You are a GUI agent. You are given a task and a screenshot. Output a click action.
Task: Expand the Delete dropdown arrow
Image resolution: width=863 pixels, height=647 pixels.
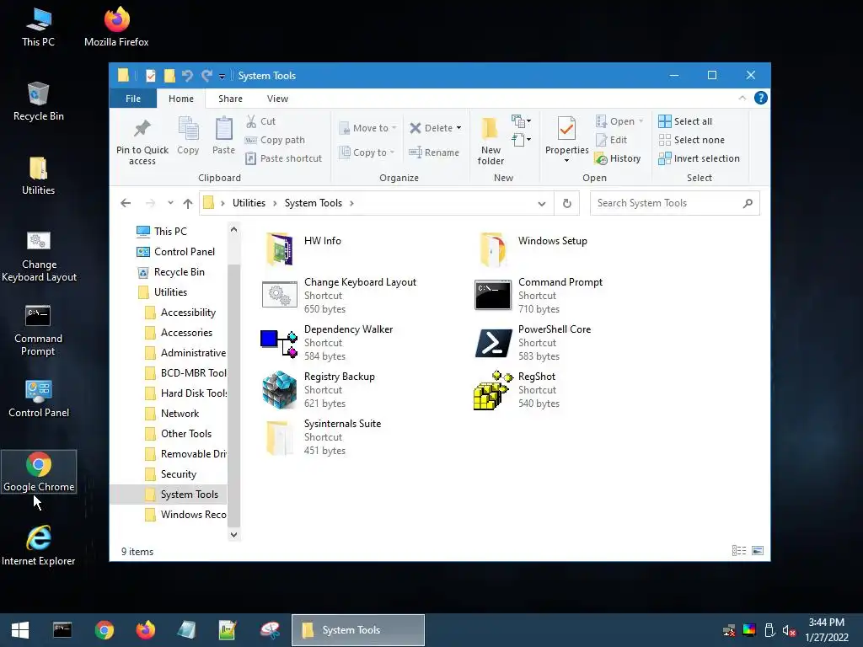(458, 128)
